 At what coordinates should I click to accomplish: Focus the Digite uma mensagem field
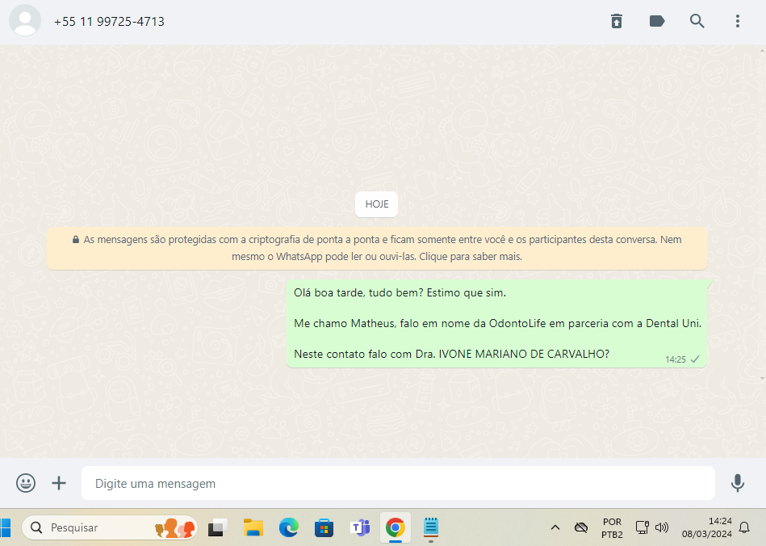398,483
